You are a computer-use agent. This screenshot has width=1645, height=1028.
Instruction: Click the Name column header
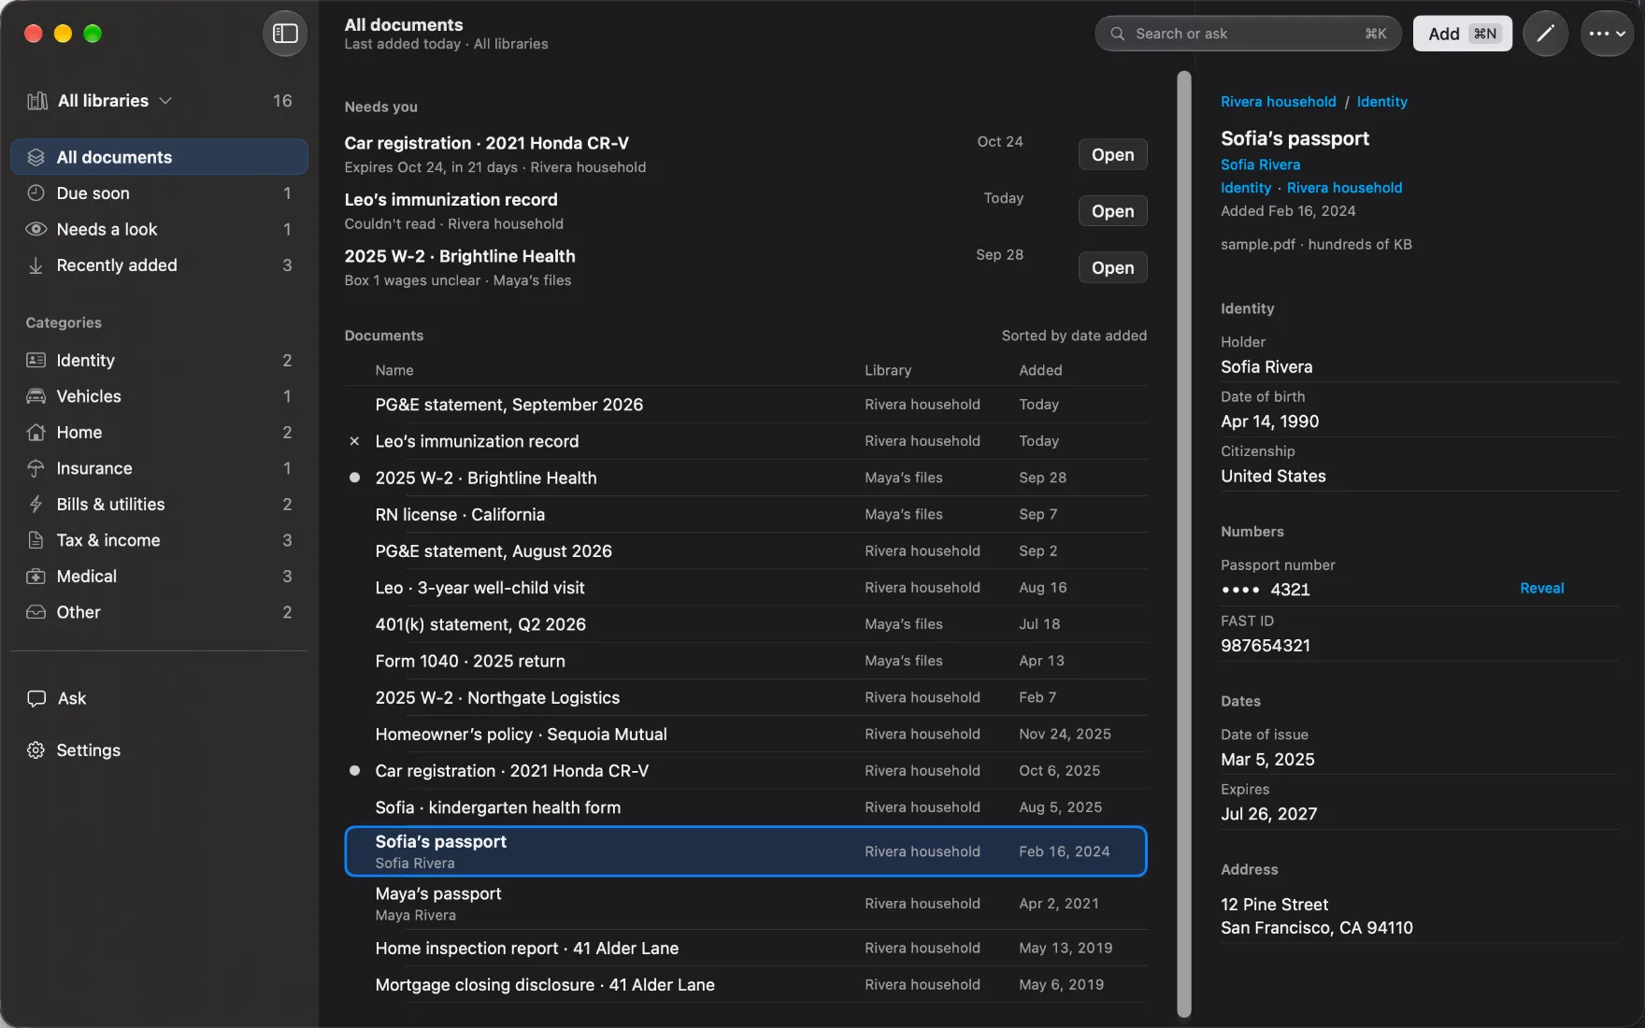[394, 370]
